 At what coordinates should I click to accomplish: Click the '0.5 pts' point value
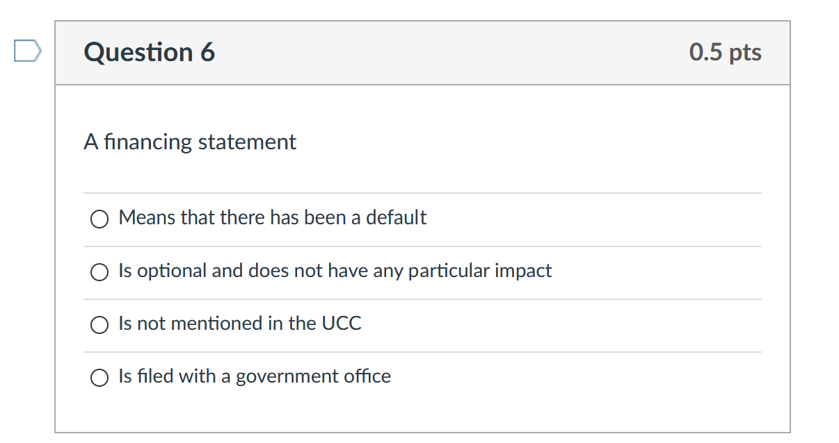(725, 53)
